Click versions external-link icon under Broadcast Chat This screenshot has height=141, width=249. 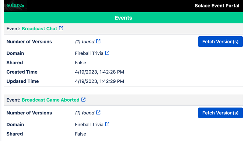[98, 41]
